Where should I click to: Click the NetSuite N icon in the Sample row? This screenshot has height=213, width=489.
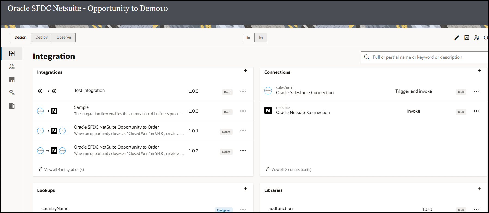[x=54, y=111]
